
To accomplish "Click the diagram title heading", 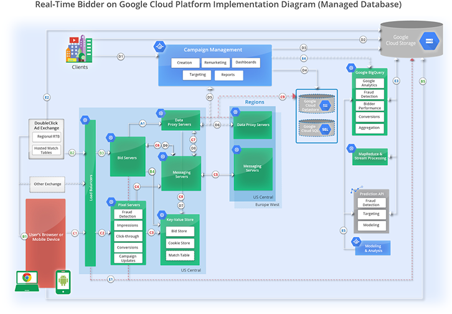I will coord(218,4).
